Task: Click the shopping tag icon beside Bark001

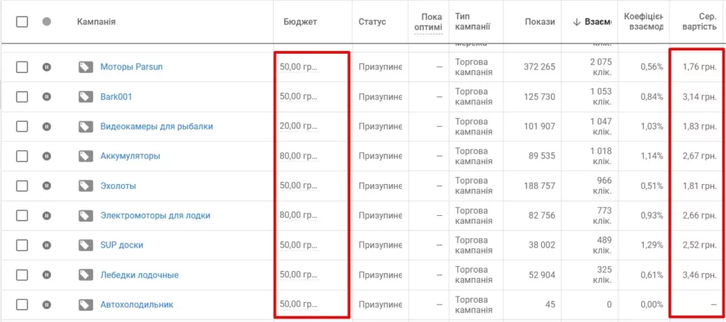Action: point(85,97)
